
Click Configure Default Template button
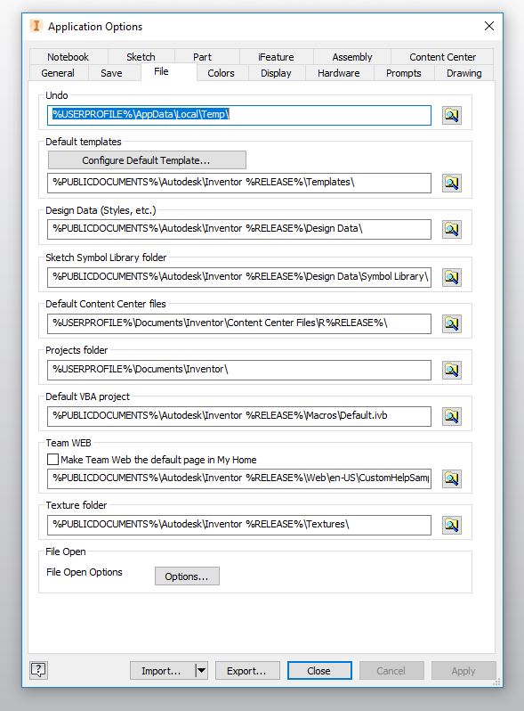pyautogui.click(x=147, y=160)
